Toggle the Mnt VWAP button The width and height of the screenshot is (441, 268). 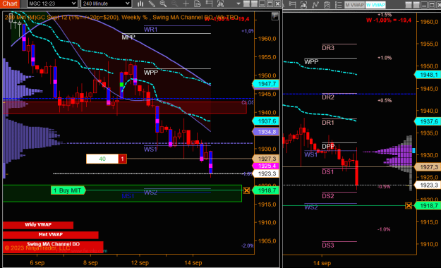(x=51, y=235)
